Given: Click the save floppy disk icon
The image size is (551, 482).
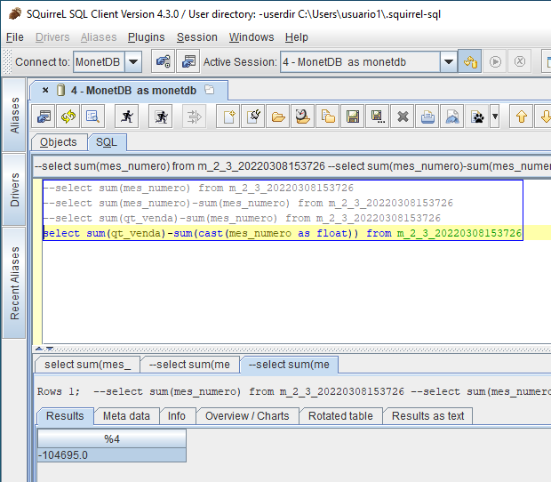Looking at the screenshot, I should click(353, 116).
